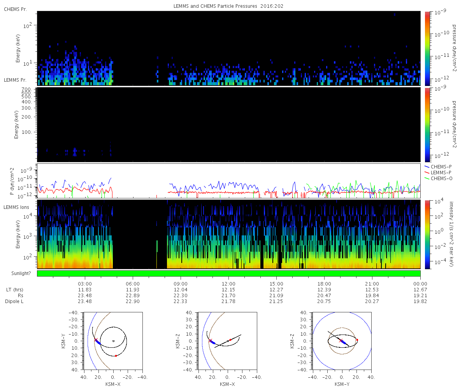Viewport: 467px width, 389px height.
Task: Click the 21:00 time axis tick label
Action: [372, 284]
